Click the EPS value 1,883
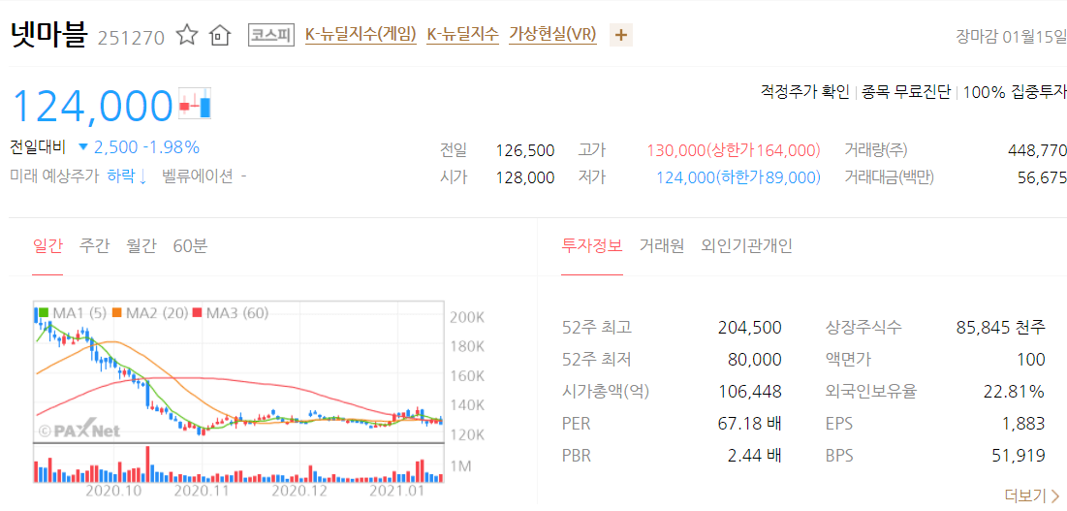The height and width of the screenshot is (511, 1067). 1024,423
